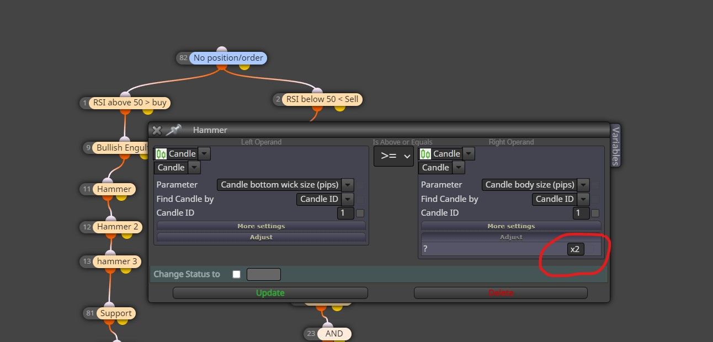Screen dimensions: 713x342
Task: Click orange output dot under Bullish Engulfing block
Action: coord(125,156)
